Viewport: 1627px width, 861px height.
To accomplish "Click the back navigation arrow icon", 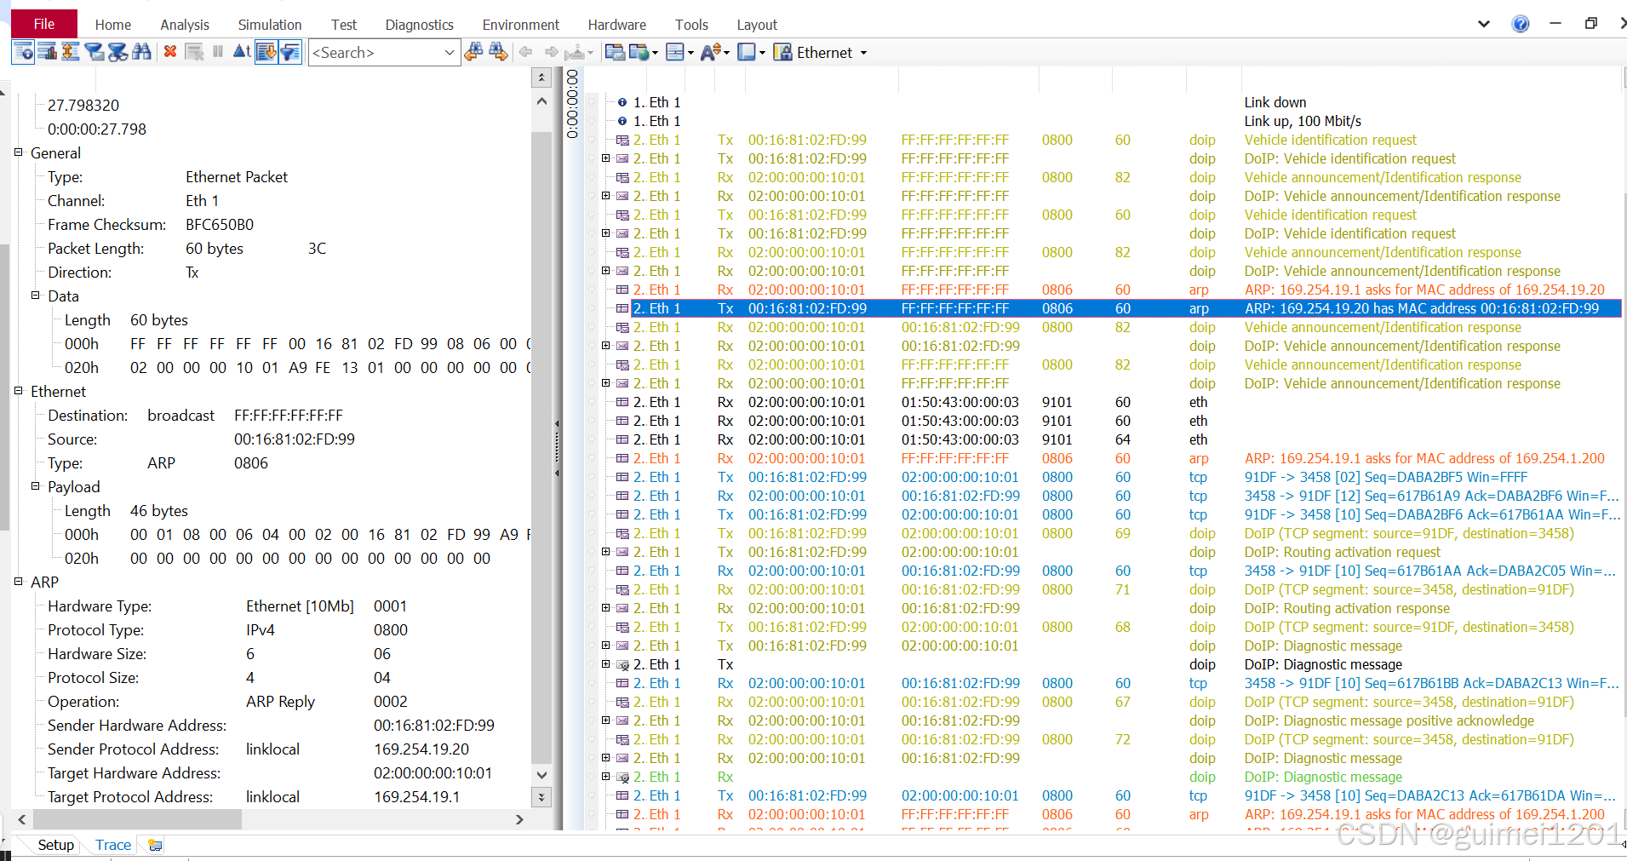I will [525, 52].
